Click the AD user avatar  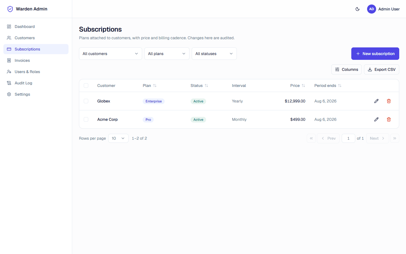click(x=372, y=9)
